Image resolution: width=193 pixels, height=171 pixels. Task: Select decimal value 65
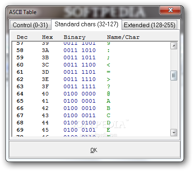pyautogui.click(x=20, y=101)
